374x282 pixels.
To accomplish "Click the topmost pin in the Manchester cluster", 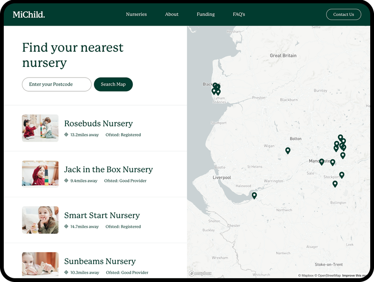I will [x=340, y=137].
